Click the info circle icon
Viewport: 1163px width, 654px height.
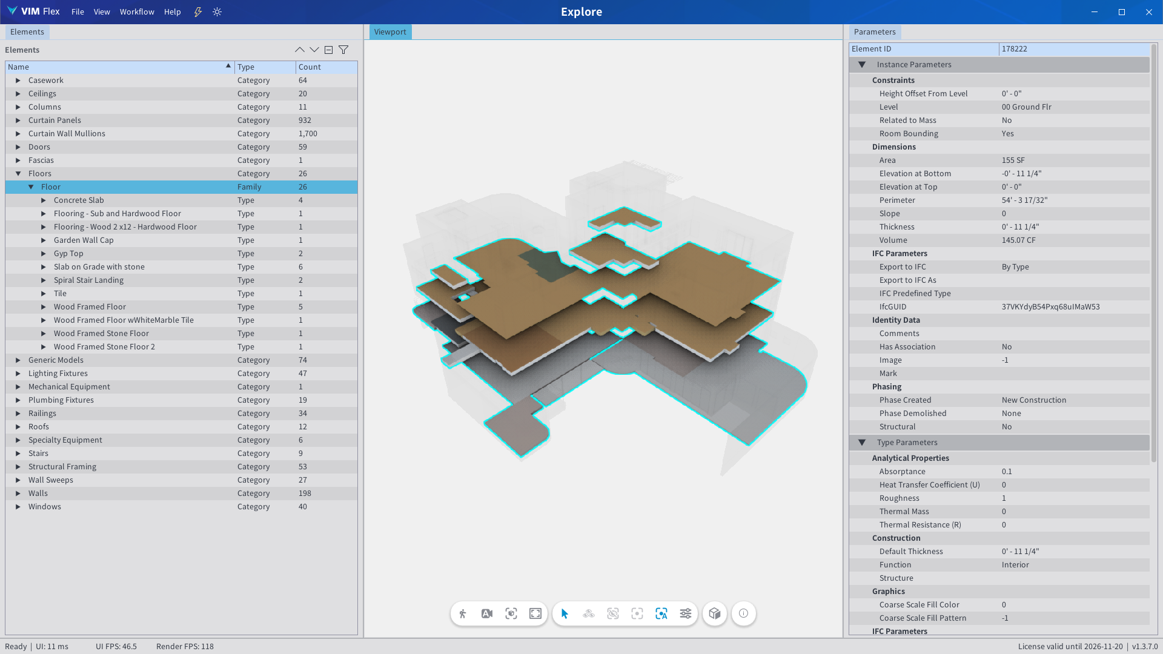[744, 613]
